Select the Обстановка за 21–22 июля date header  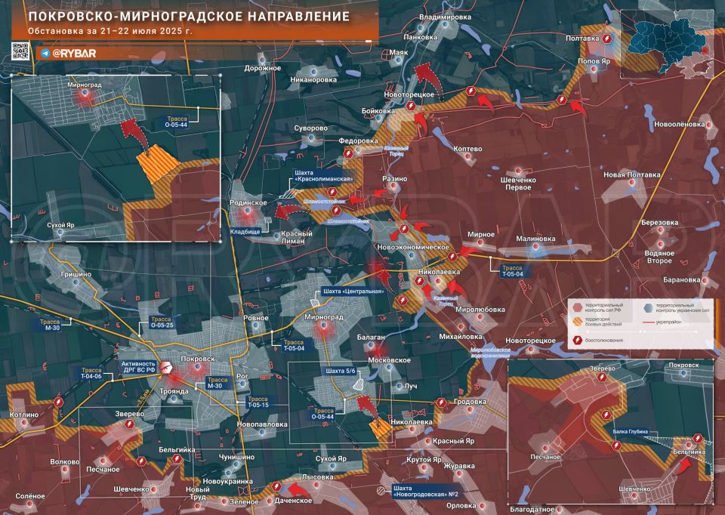(110, 32)
